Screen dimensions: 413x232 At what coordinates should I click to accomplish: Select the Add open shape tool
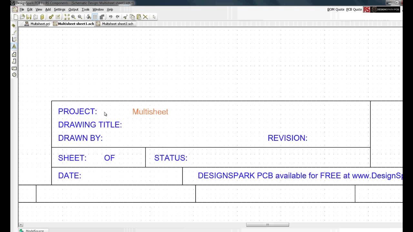pyautogui.click(x=14, y=61)
